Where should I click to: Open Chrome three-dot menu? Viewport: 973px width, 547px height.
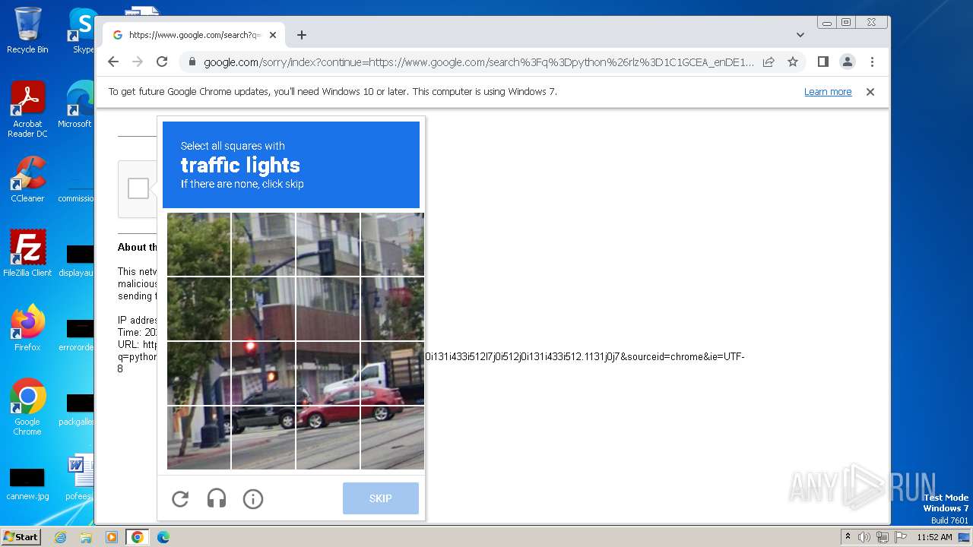point(872,62)
